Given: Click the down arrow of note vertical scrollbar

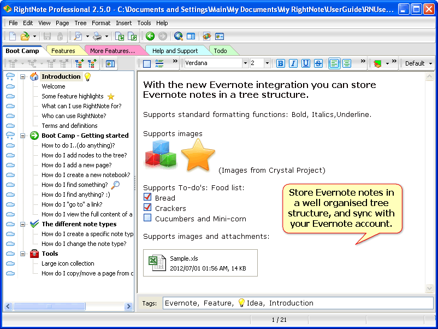Looking at the screenshot, I should pyautogui.click(x=429, y=289).
